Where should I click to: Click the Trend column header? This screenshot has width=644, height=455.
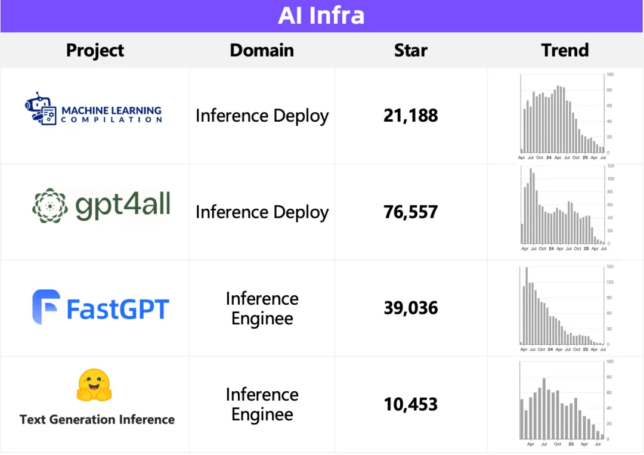click(x=565, y=51)
